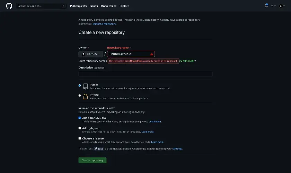
Task: Go to Marketplace in top navigation
Action: (x=108, y=6)
